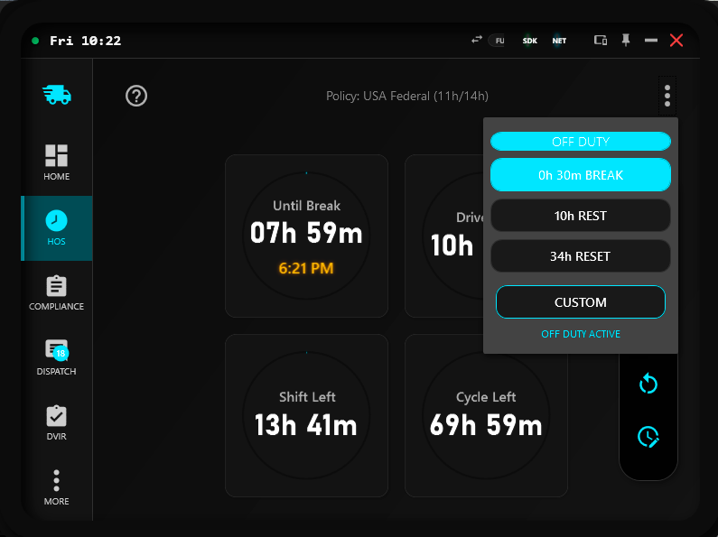Image resolution: width=718 pixels, height=537 pixels.
Task: Toggle the three-dot options menu top right
Action: point(667,96)
